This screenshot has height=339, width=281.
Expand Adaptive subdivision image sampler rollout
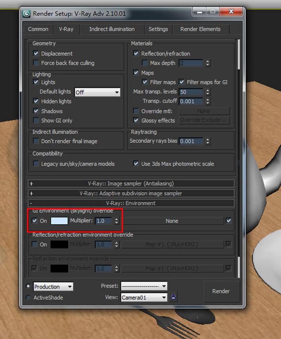pos(131,193)
